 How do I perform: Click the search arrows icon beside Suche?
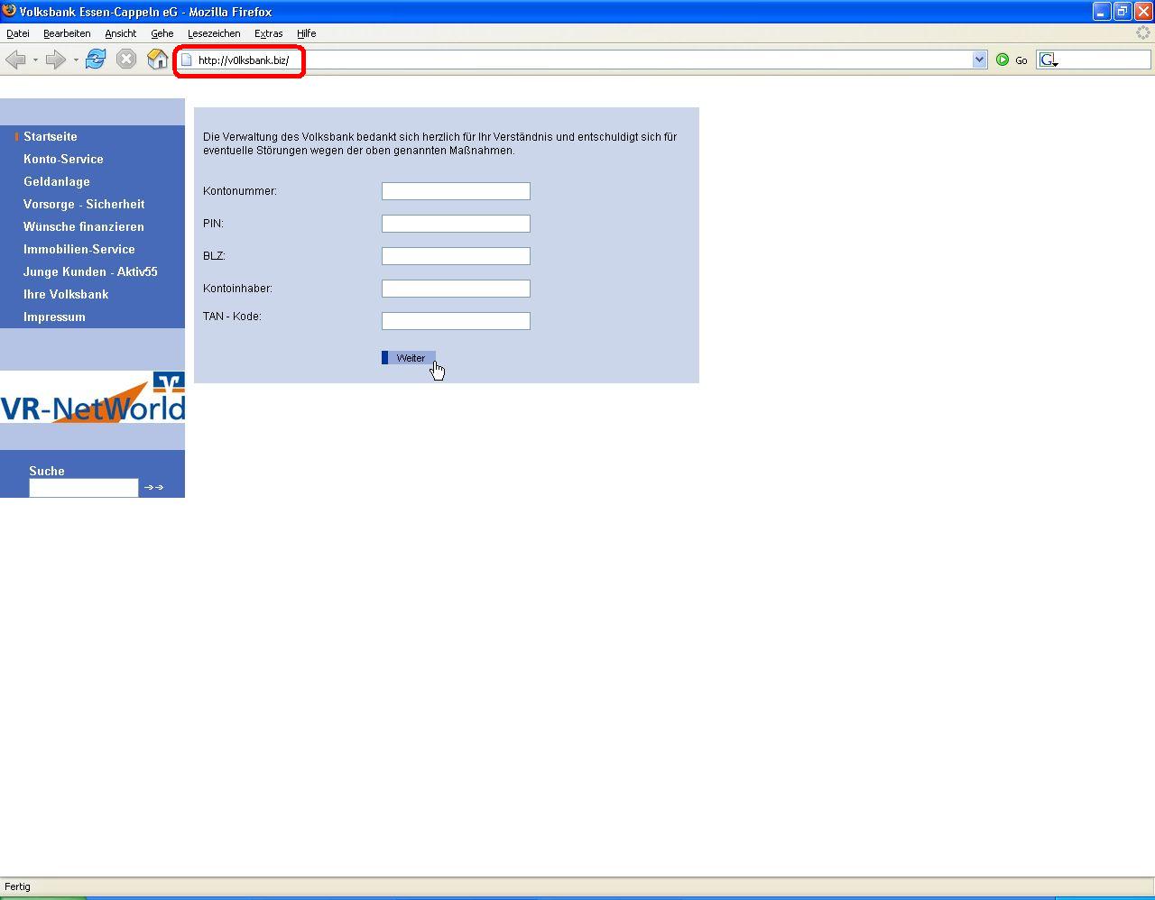pyautogui.click(x=154, y=487)
